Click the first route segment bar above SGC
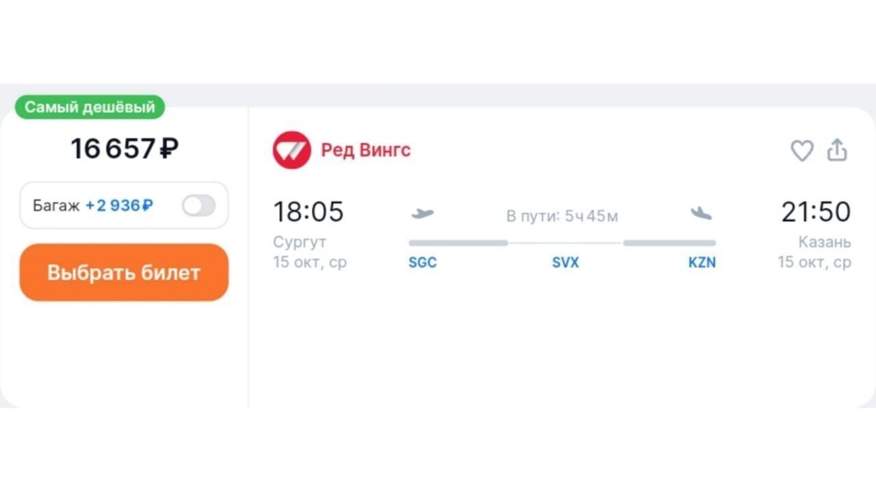The width and height of the screenshot is (876, 492). (458, 243)
